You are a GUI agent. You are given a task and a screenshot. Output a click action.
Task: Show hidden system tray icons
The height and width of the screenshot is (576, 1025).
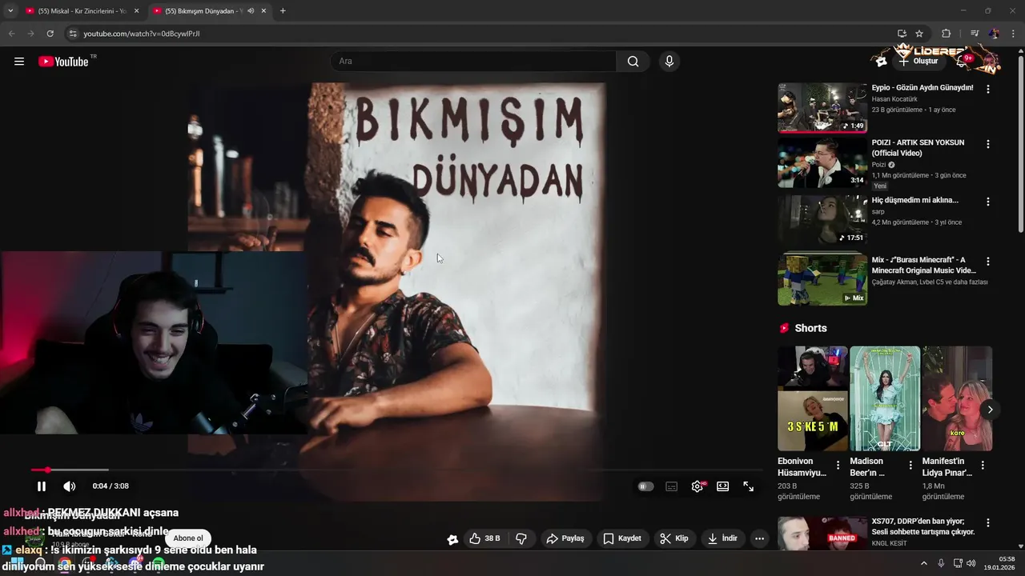(923, 563)
